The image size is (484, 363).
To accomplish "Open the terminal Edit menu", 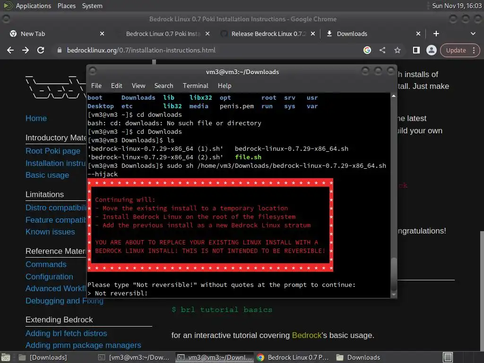I will (116, 86).
